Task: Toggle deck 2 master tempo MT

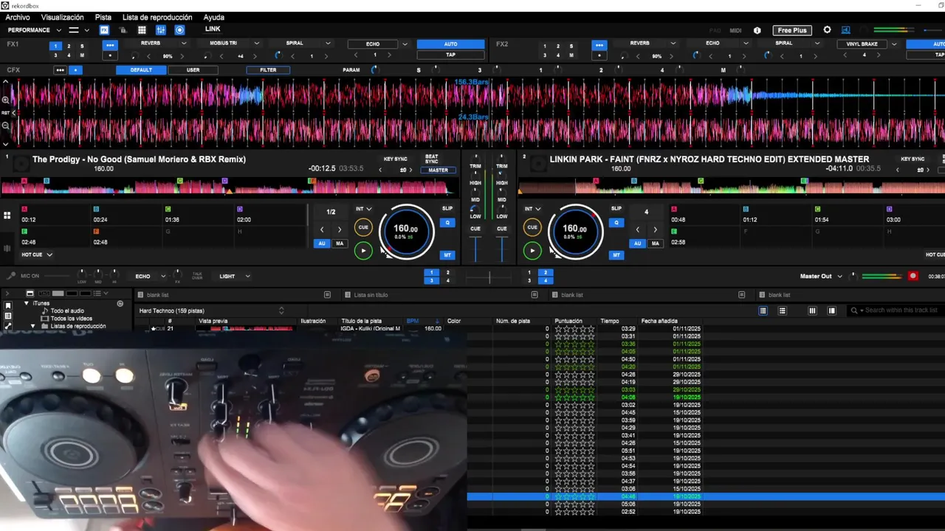Action: pyautogui.click(x=616, y=255)
